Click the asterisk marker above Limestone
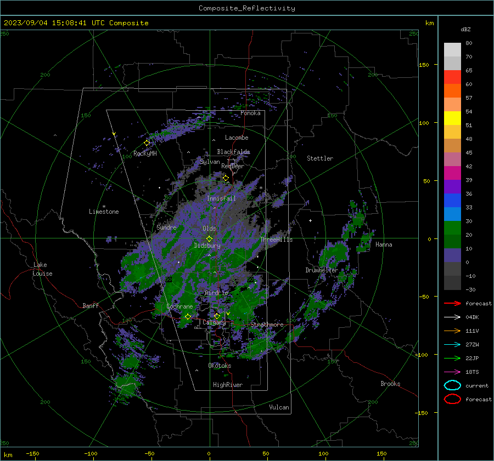494x461 pixels. [104, 207]
